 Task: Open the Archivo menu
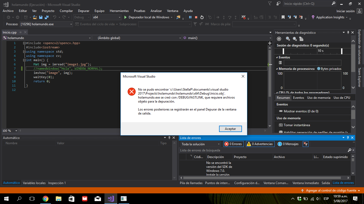point(8,11)
